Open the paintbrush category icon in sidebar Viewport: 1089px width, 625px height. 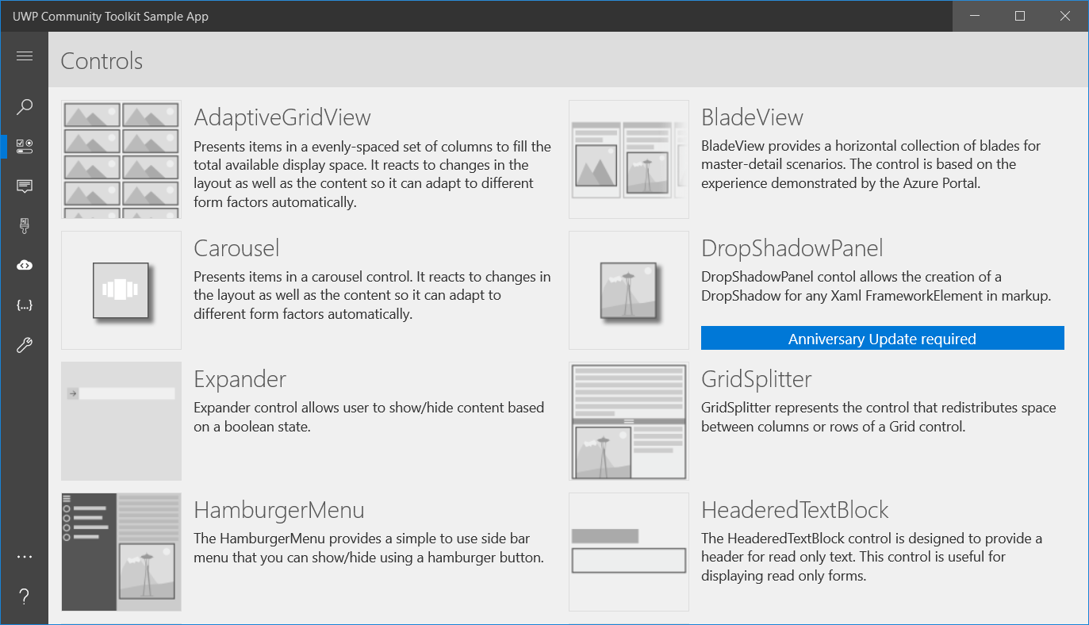point(25,226)
